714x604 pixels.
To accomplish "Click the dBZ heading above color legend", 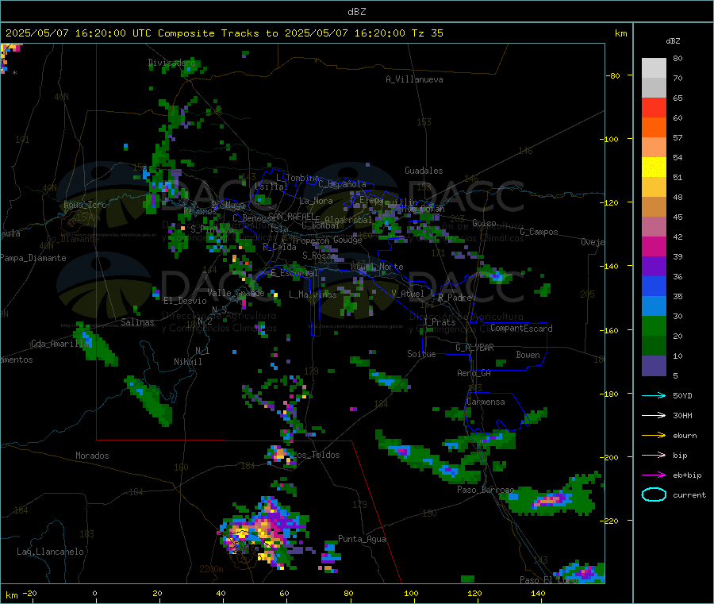I will [673, 41].
